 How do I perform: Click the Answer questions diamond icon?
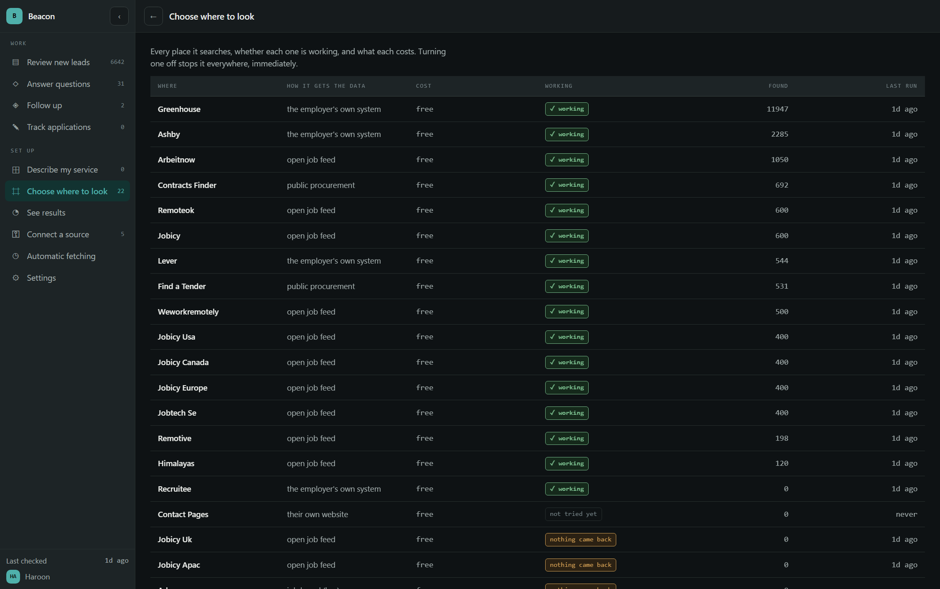[x=16, y=84]
